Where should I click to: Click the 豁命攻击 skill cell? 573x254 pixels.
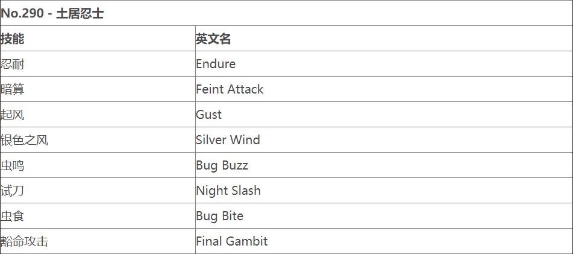pyautogui.click(x=25, y=241)
